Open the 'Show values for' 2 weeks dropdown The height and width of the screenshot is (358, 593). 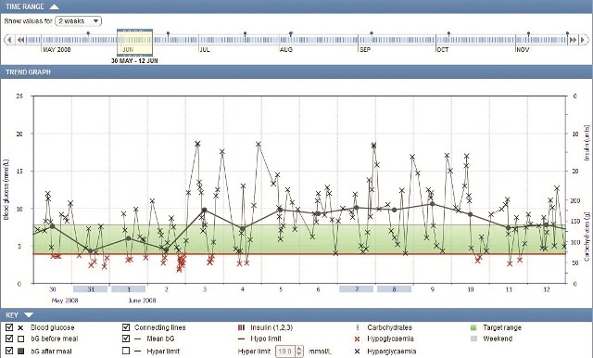[78, 21]
